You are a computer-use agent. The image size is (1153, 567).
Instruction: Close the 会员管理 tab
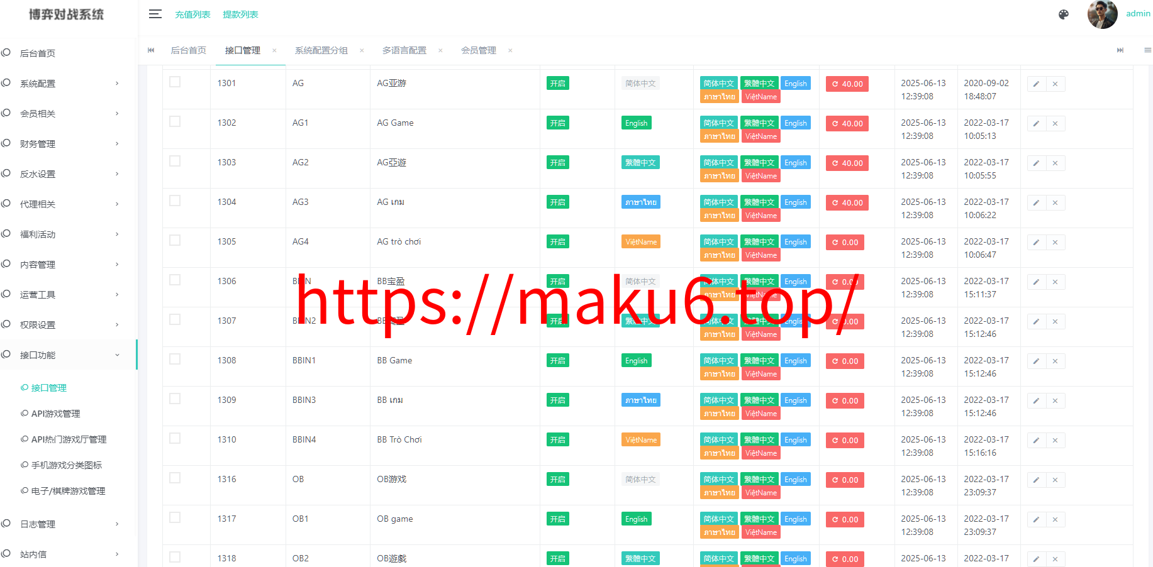[510, 50]
